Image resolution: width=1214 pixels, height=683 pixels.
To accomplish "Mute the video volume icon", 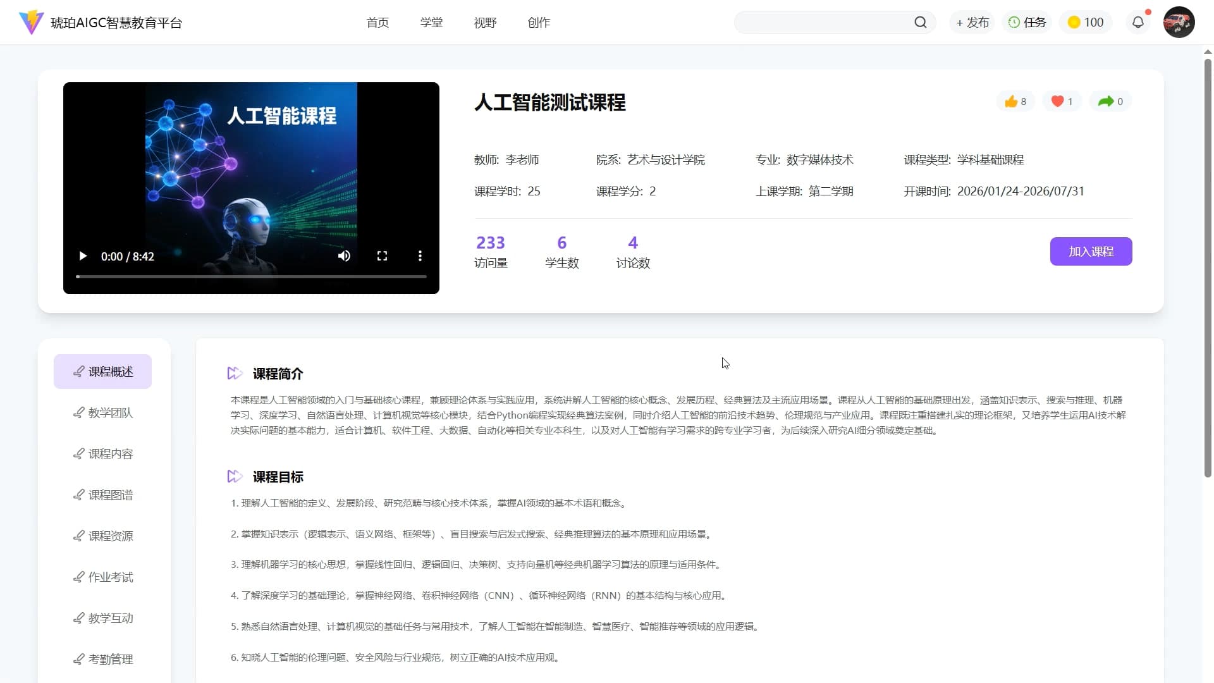I will [x=344, y=256].
